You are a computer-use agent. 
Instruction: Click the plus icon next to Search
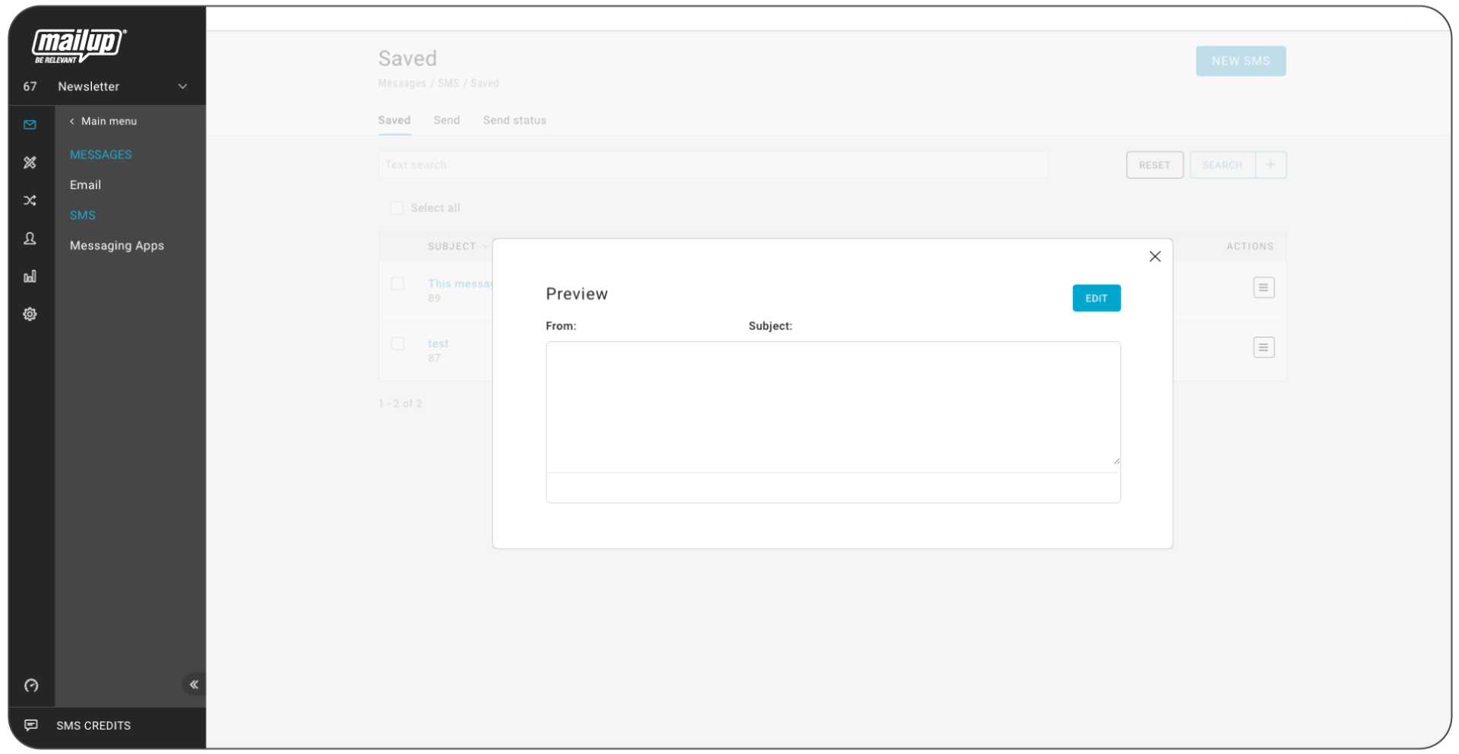1271,165
